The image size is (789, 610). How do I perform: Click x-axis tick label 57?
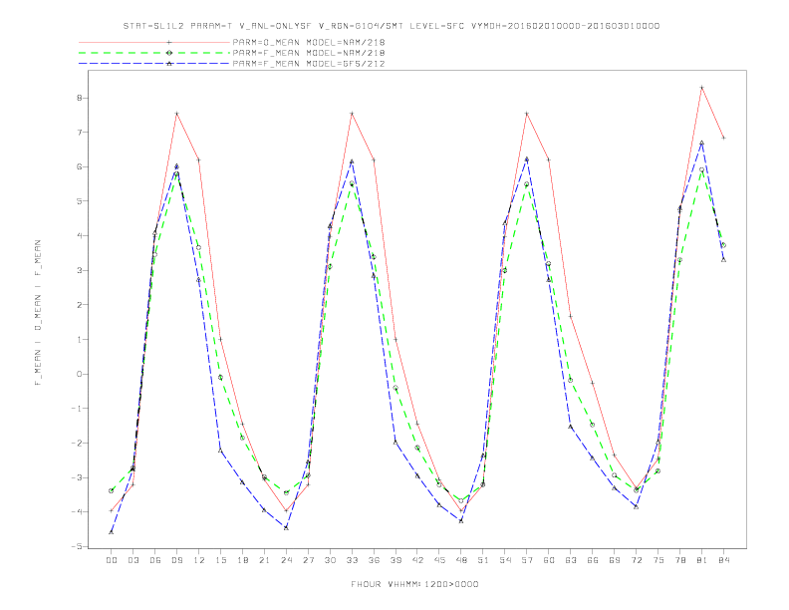coord(527,560)
